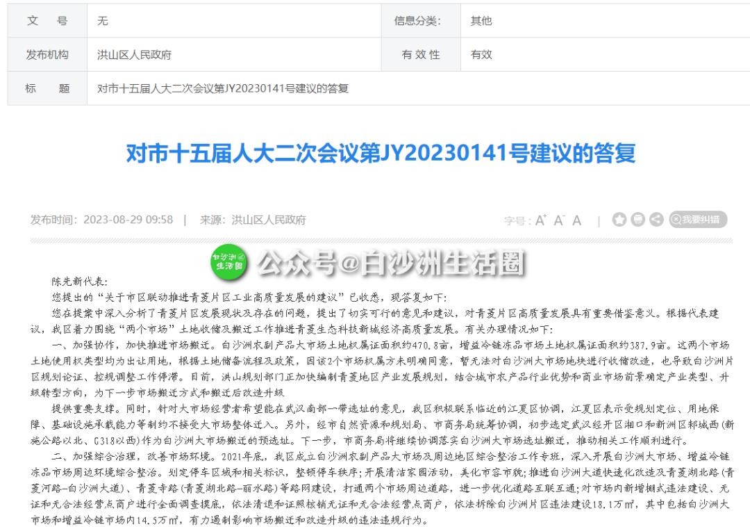Image resolution: width=750 pixels, height=527 pixels.
Task: Click the print icon
Action: click(x=637, y=220)
